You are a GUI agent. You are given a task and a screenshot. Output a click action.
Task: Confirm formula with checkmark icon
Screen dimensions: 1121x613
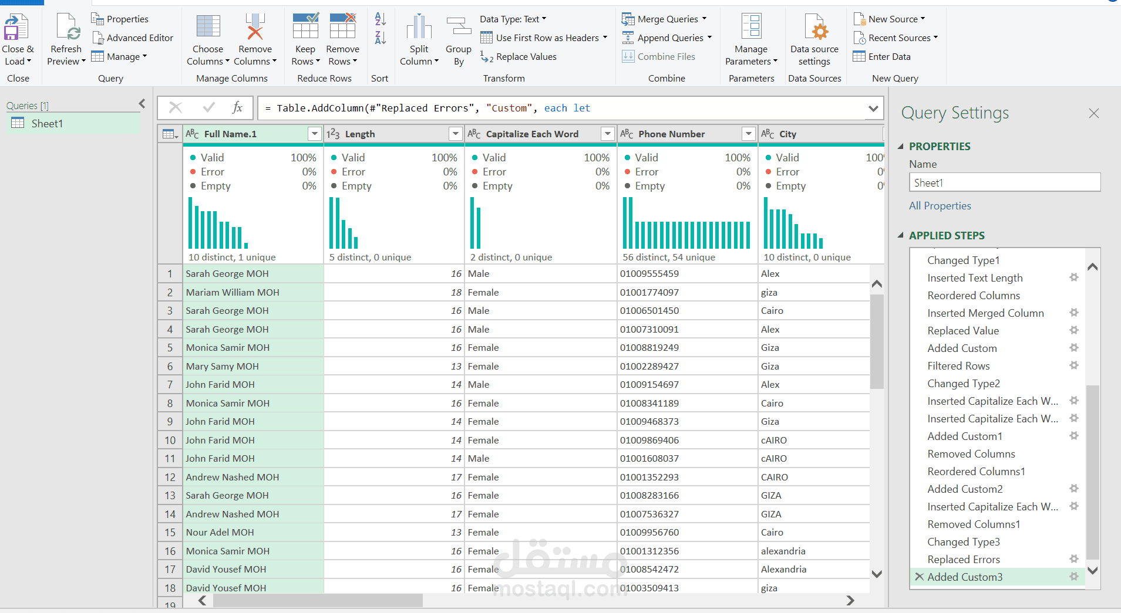208,107
